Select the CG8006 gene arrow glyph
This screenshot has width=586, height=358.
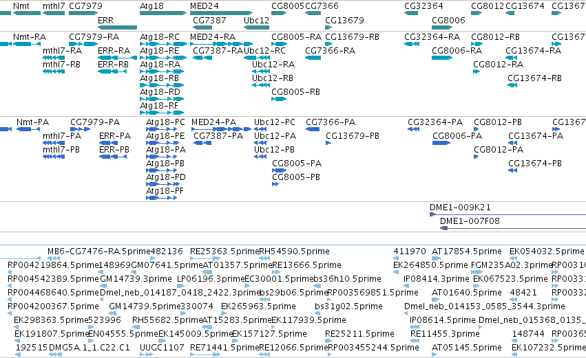coord(442,27)
